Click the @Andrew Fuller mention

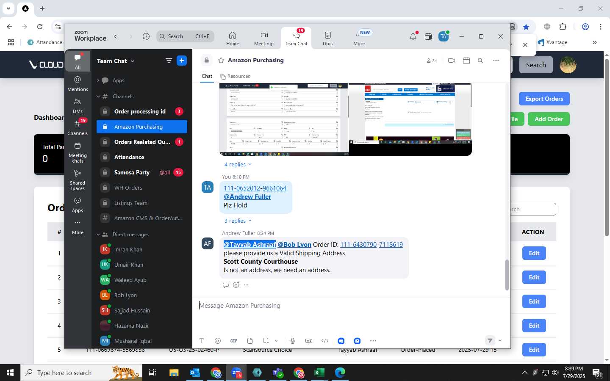point(247,197)
